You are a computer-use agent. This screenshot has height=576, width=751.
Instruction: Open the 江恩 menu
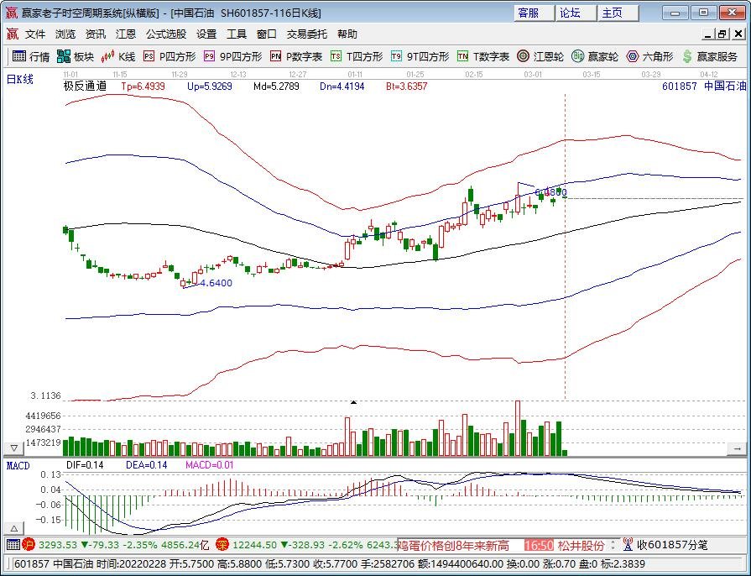126,34
